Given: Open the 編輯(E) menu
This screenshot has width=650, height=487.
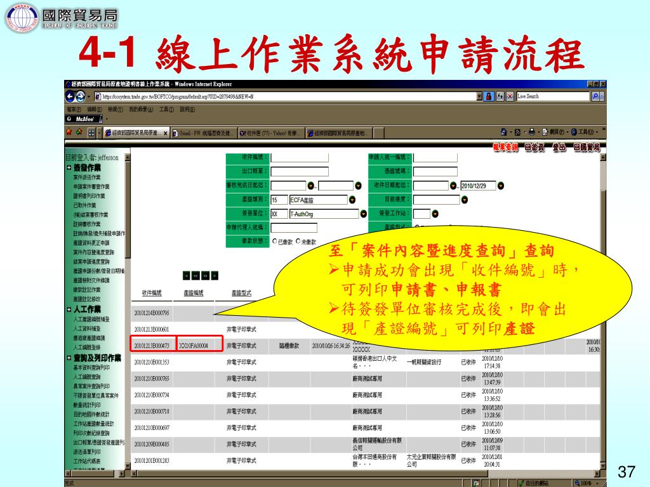Looking at the screenshot, I should 94,109.
